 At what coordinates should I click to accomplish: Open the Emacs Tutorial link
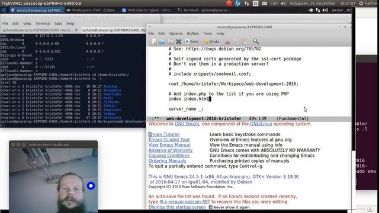point(164,134)
